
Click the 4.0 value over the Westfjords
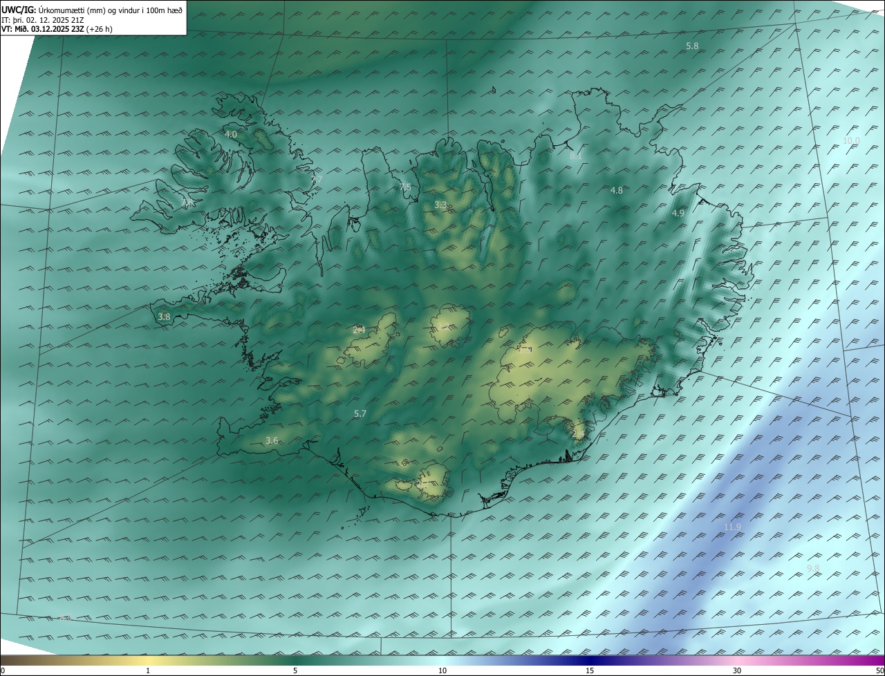coord(231,134)
